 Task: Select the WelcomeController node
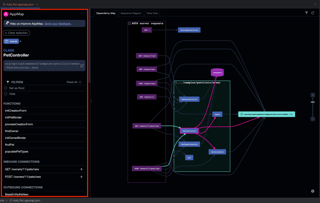coord(189,30)
